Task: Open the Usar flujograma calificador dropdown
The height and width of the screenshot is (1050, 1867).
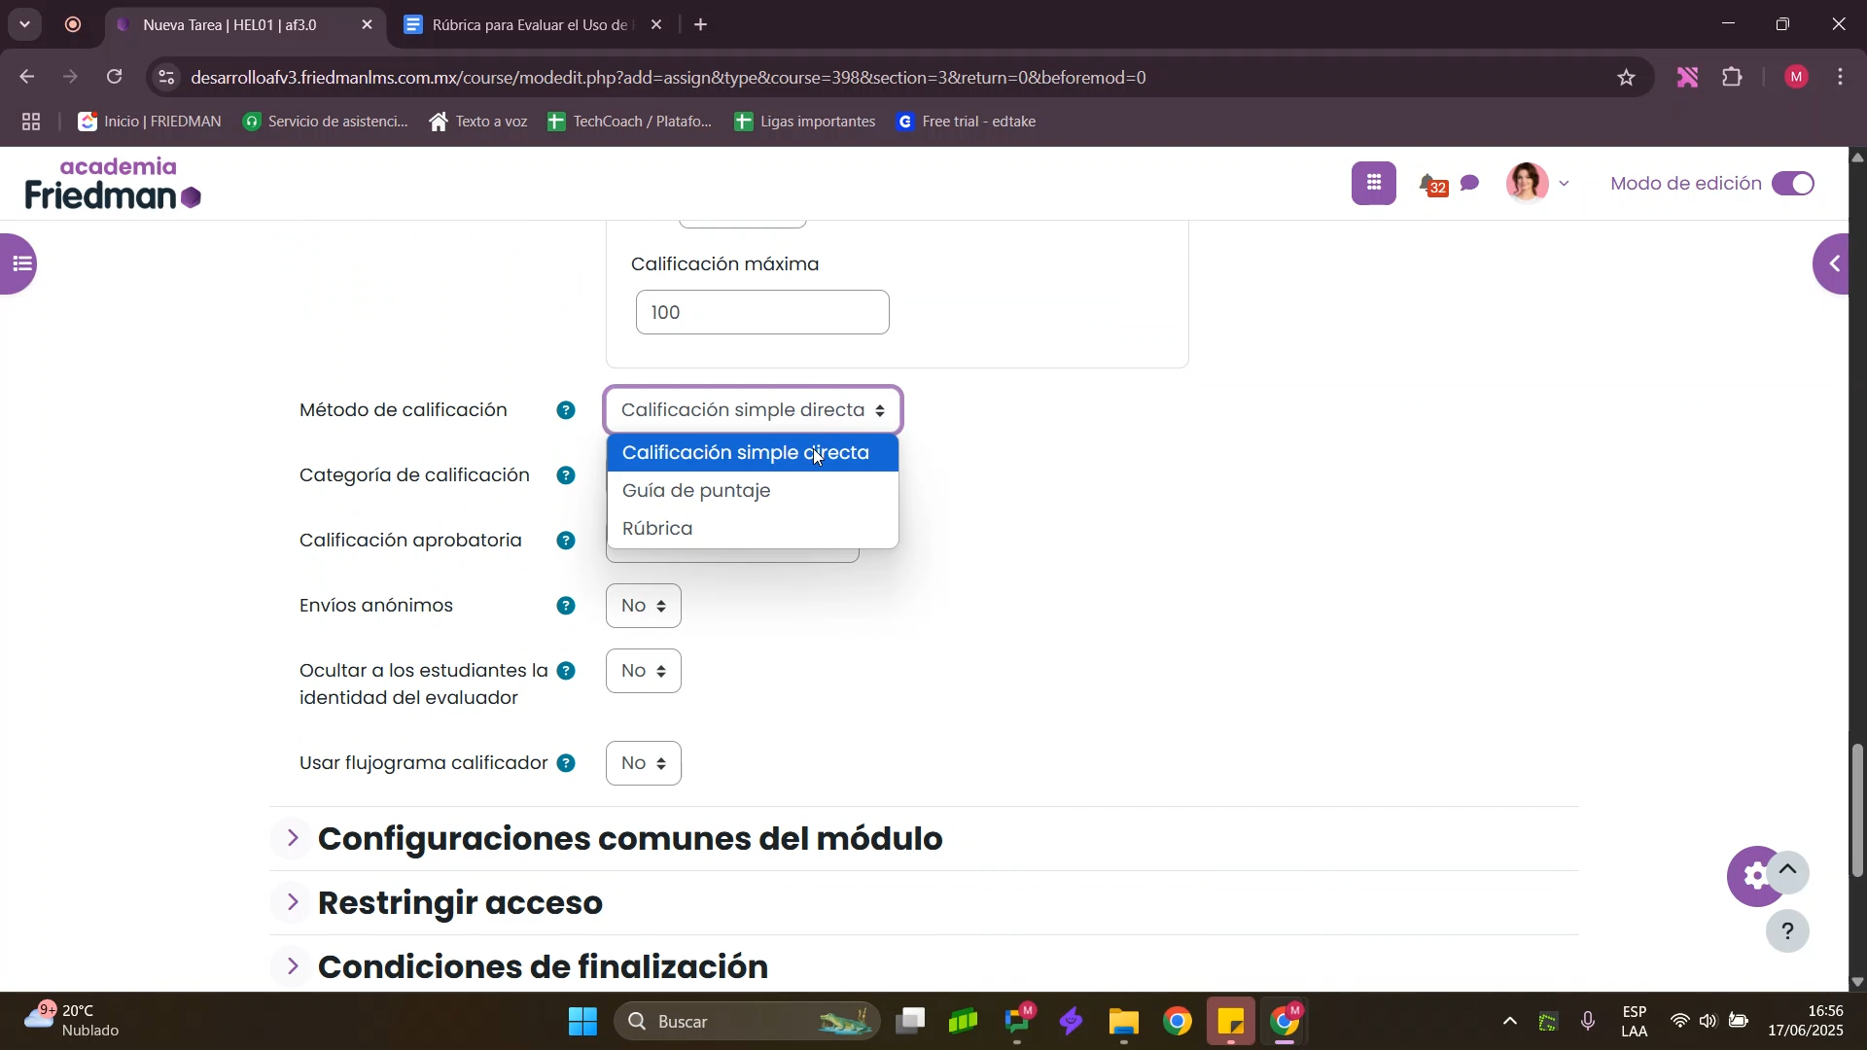Action: pyautogui.click(x=643, y=764)
